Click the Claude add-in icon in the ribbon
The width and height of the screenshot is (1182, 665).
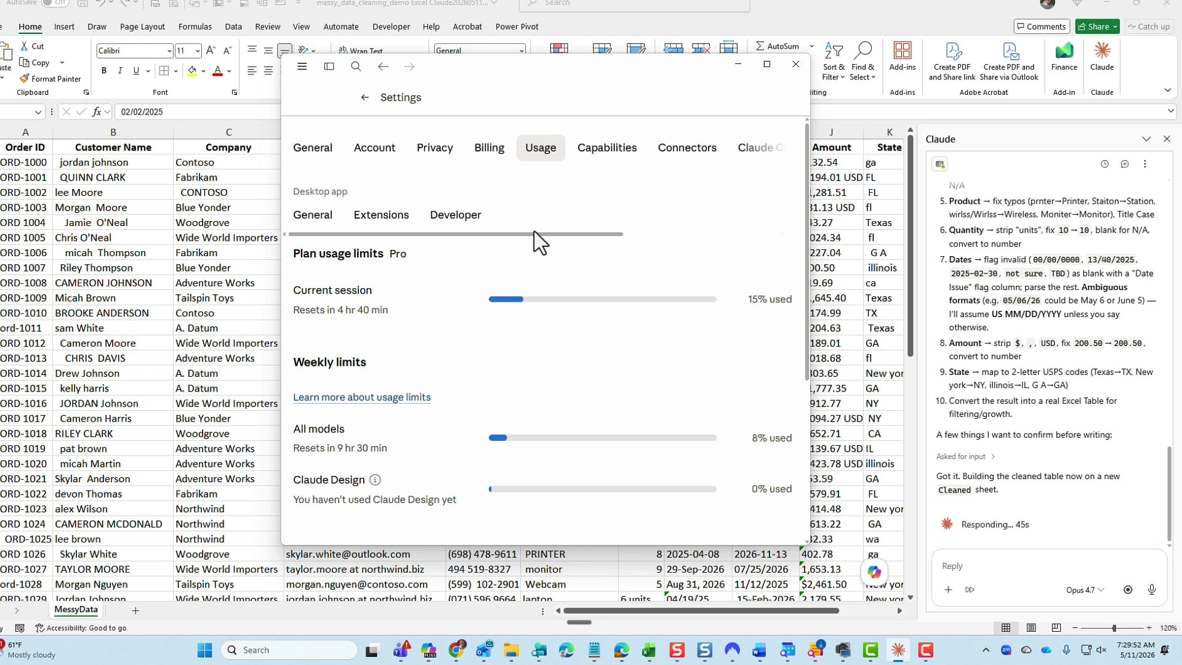(x=1102, y=57)
